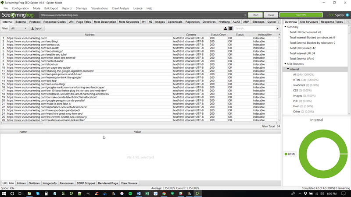Open Excel from taskbar

click(147, 193)
